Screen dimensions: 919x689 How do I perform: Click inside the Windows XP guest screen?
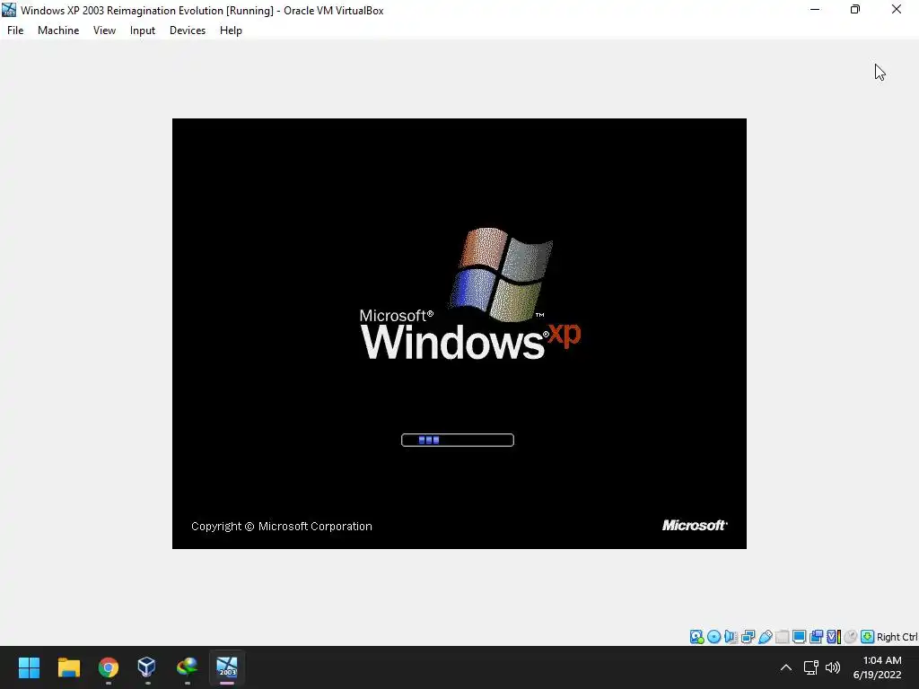(x=459, y=334)
